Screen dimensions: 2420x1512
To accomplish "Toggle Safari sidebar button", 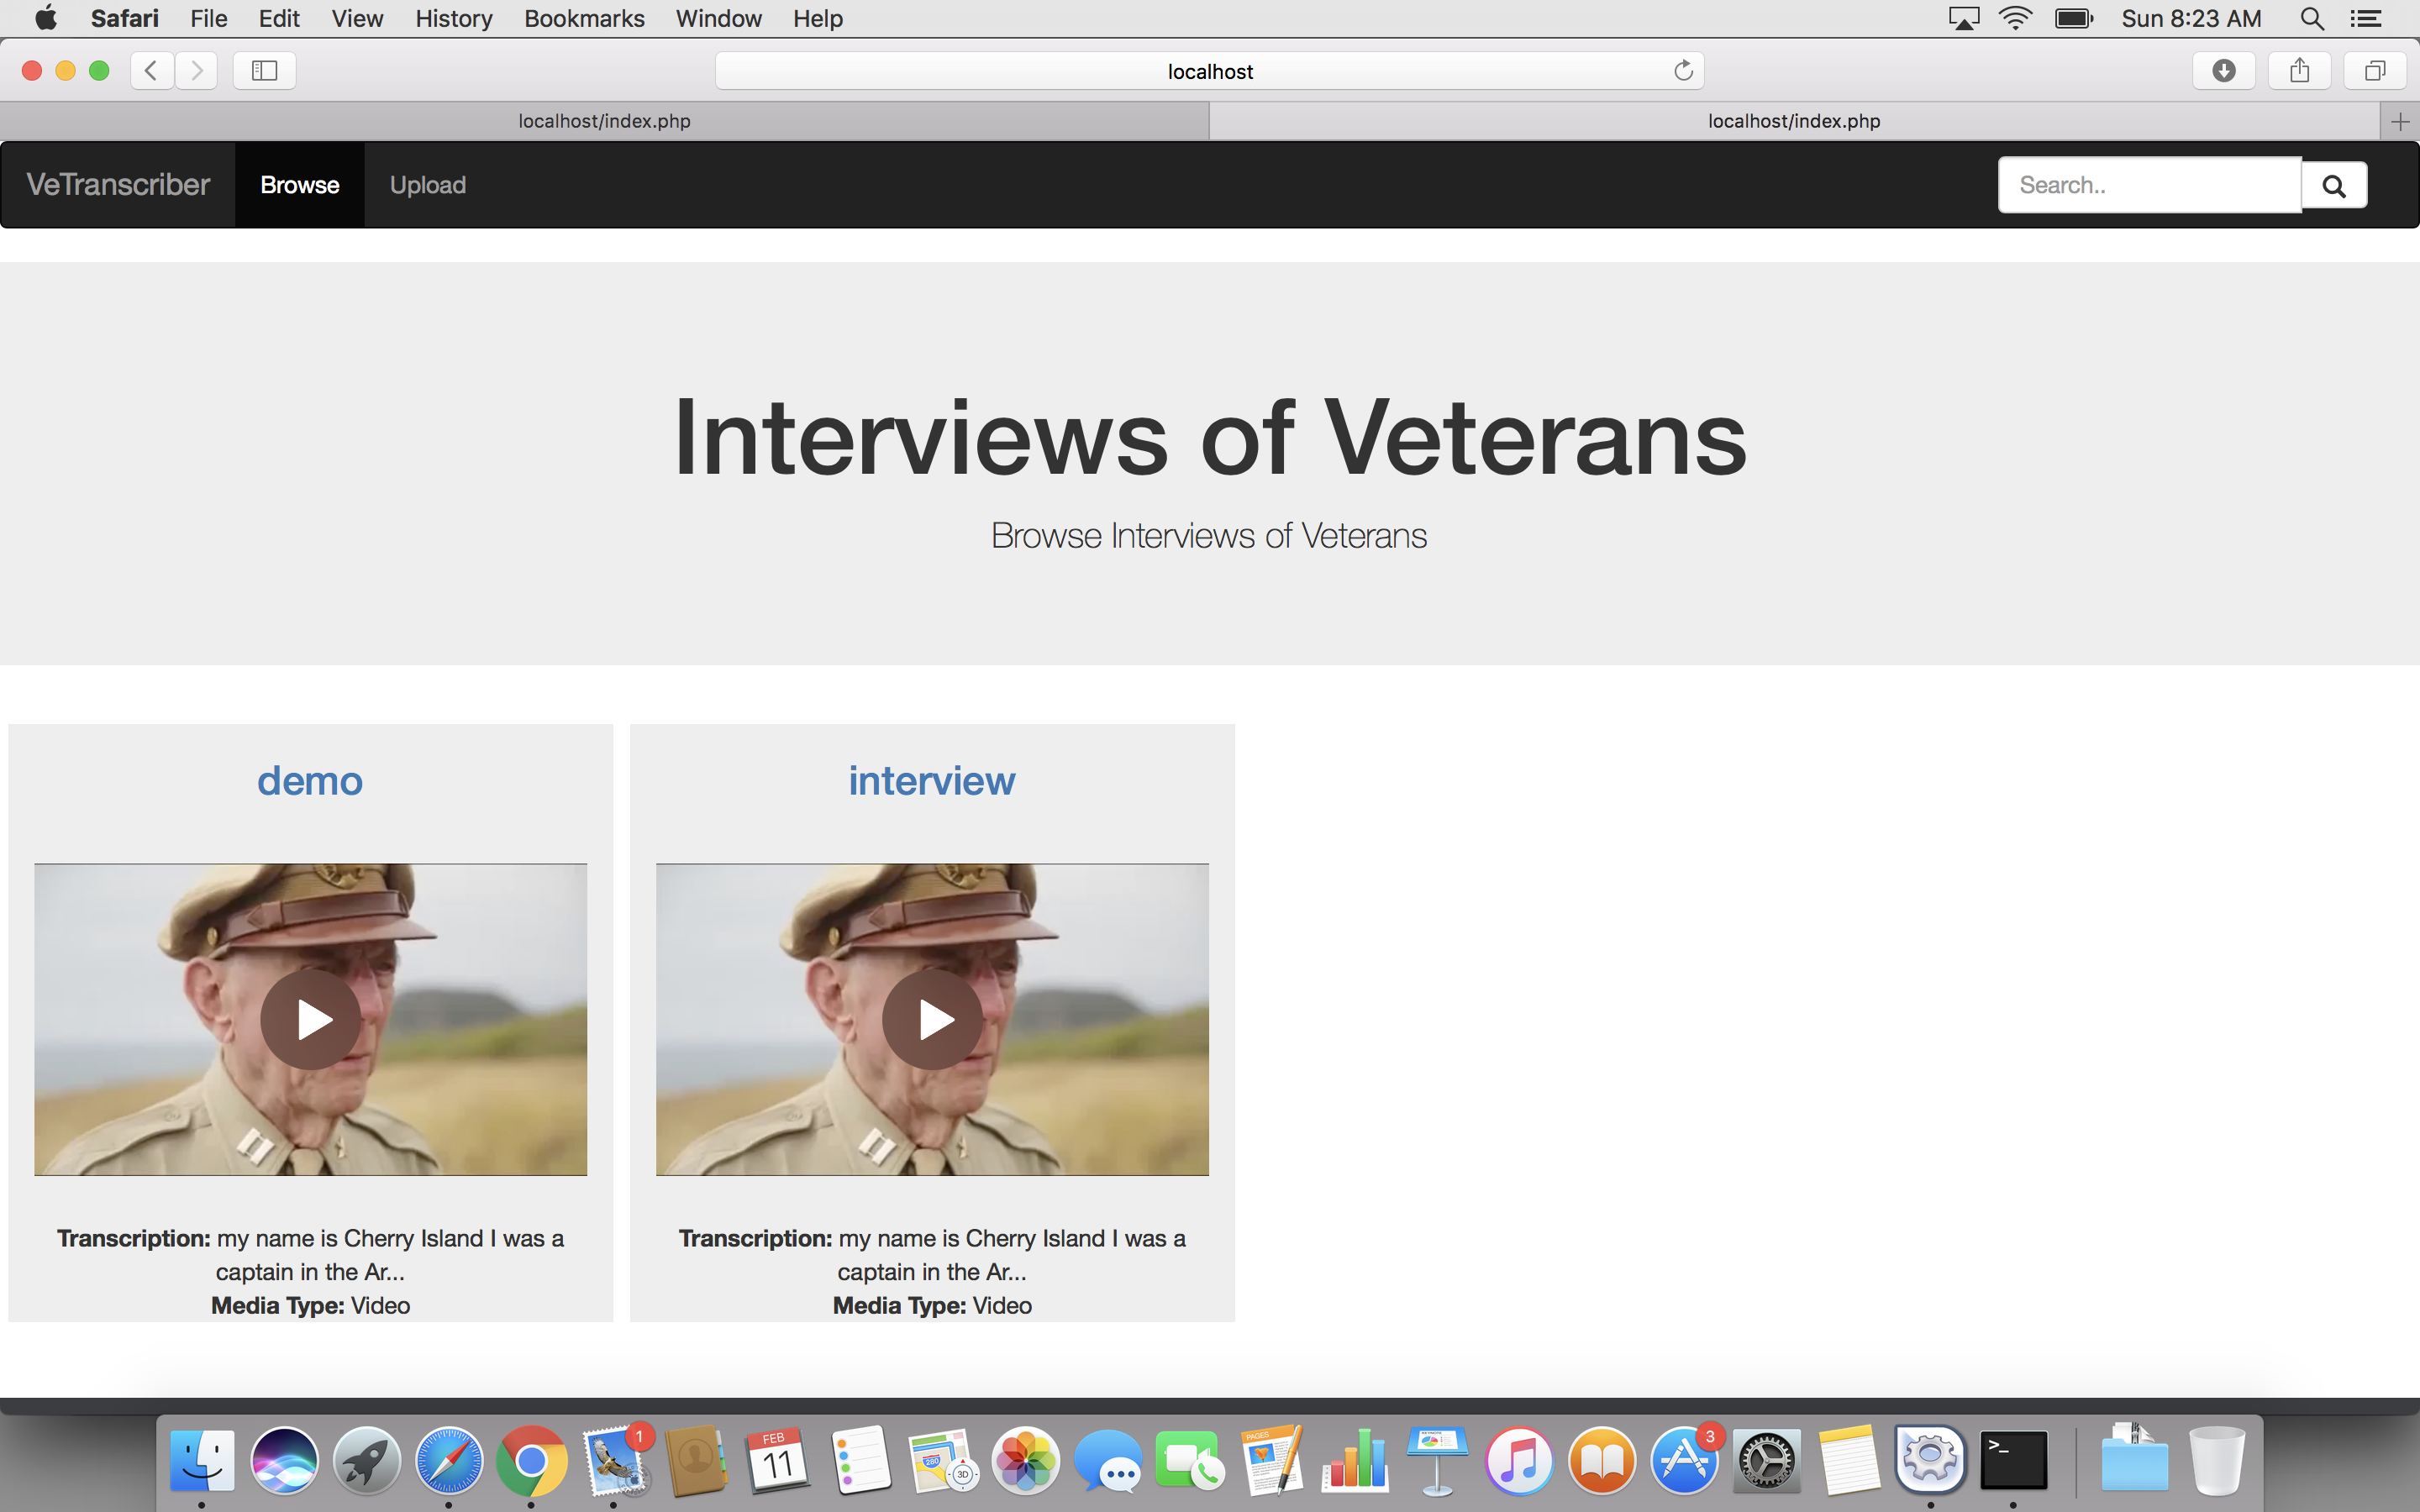I will tap(264, 71).
